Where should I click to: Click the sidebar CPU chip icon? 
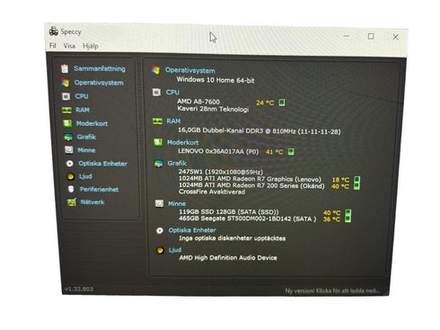[x=66, y=96]
